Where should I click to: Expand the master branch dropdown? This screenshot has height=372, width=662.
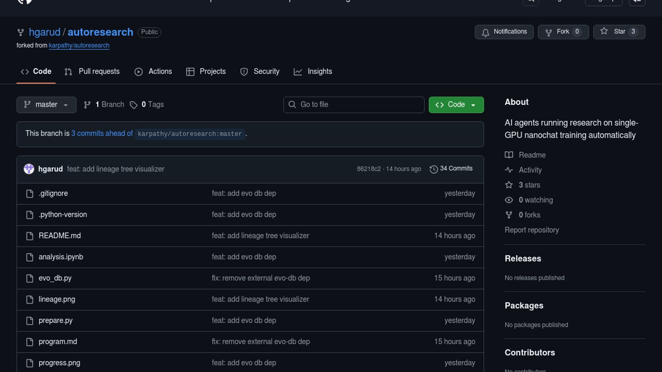point(46,105)
